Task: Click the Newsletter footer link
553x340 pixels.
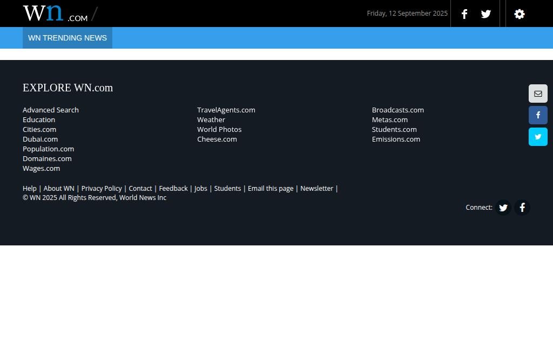Action: (316, 189)
